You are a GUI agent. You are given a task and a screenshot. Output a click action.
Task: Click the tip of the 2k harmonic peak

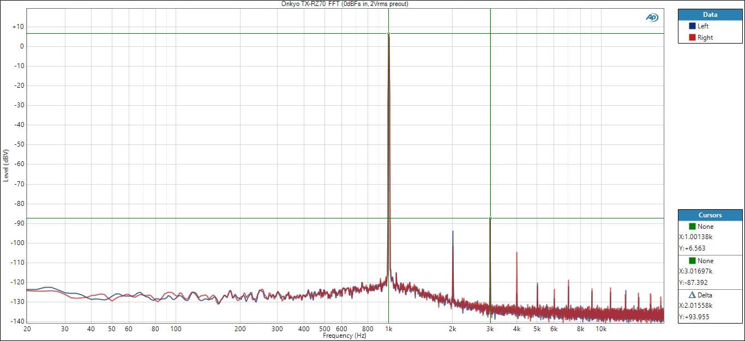coord(453,232)
